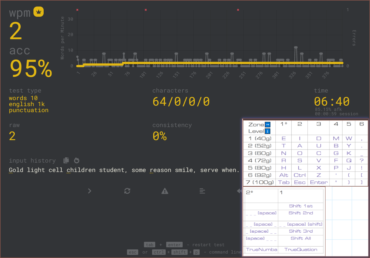This screenshot has height=258, width=370.
Task: Click the crown icon beside wpm
Action: (38, 12)
